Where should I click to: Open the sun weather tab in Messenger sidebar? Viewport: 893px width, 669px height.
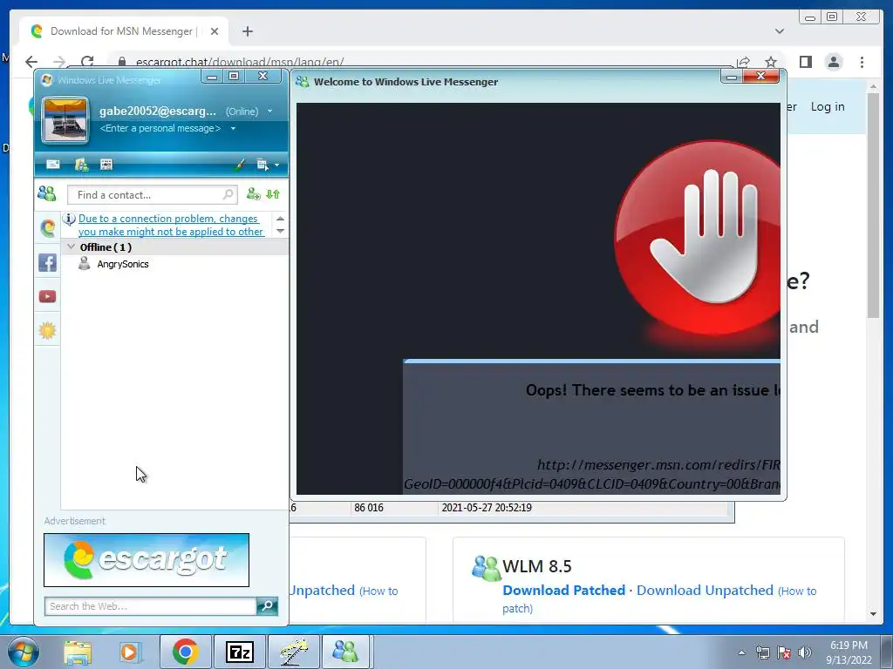(47, 330)
